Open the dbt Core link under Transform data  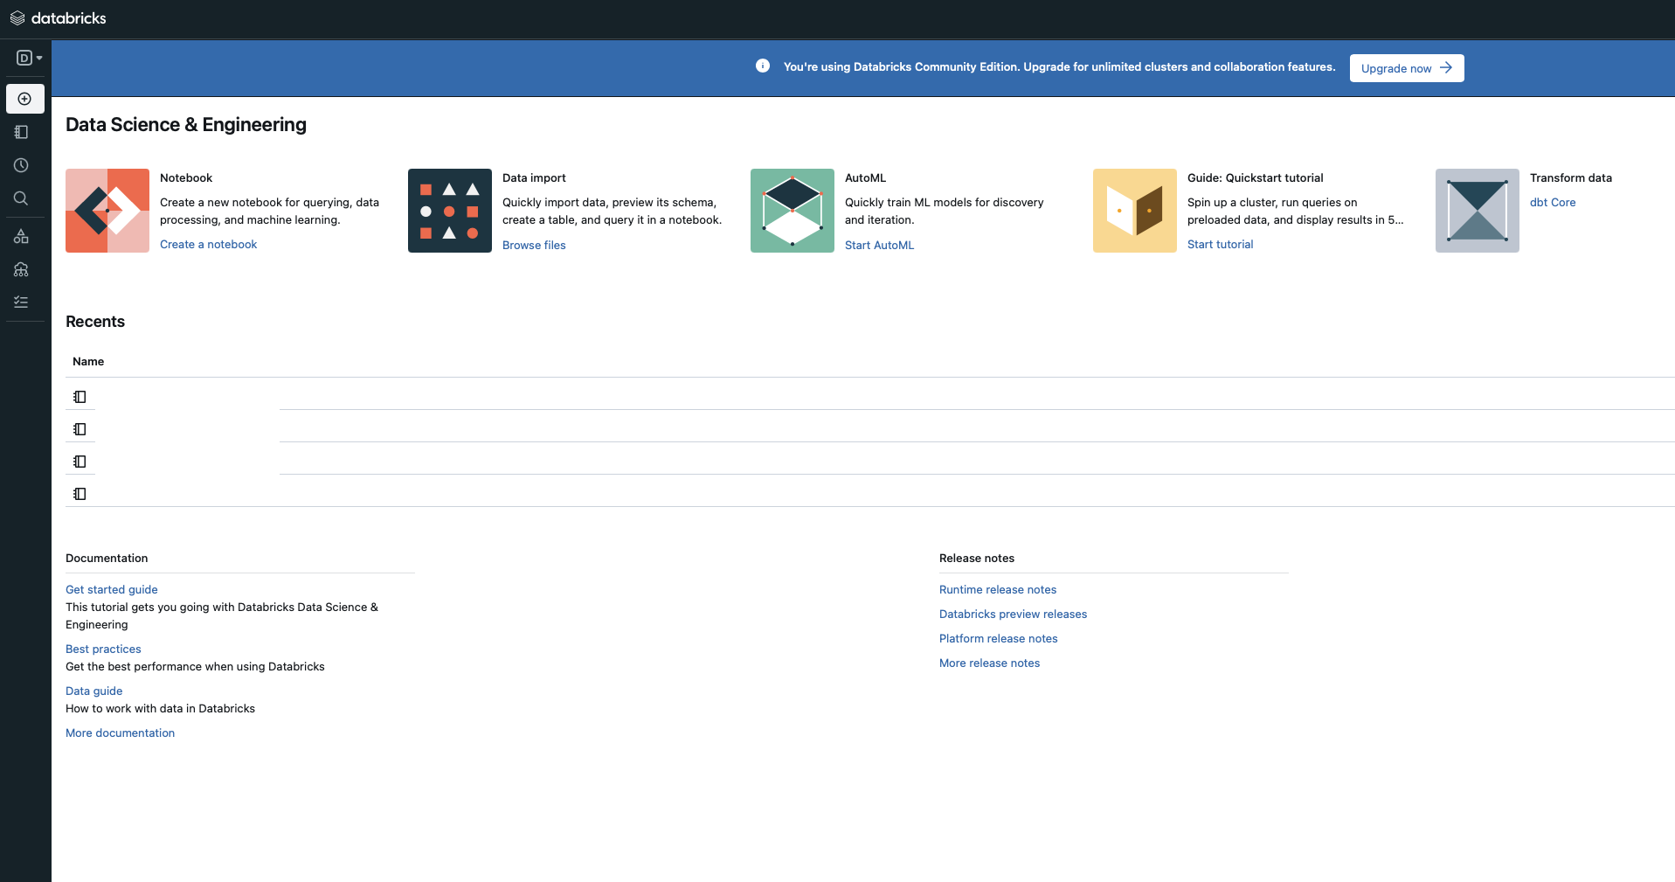[1554, 202]
